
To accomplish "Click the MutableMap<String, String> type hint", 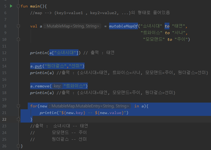I will click(72, 26).
